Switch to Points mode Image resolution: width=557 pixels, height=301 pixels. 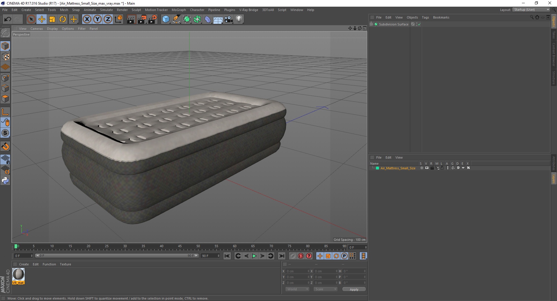(x=5, y=78)
